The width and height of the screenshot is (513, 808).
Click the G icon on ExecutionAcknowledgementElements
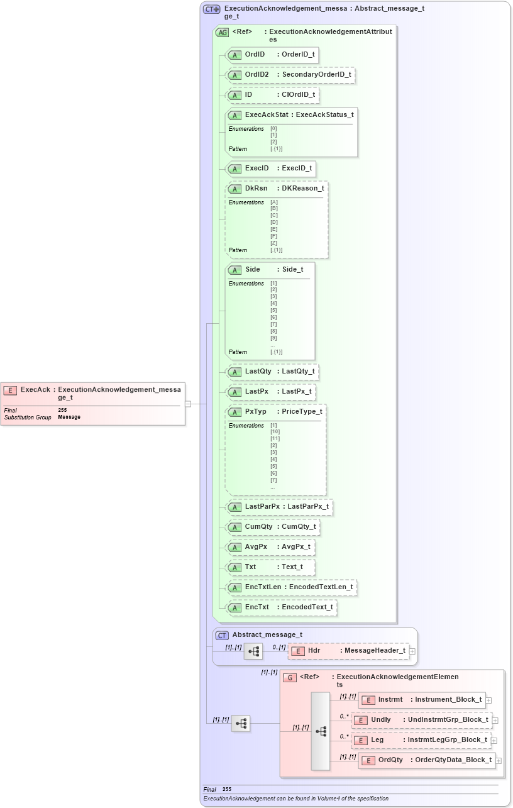click(290, 677)
